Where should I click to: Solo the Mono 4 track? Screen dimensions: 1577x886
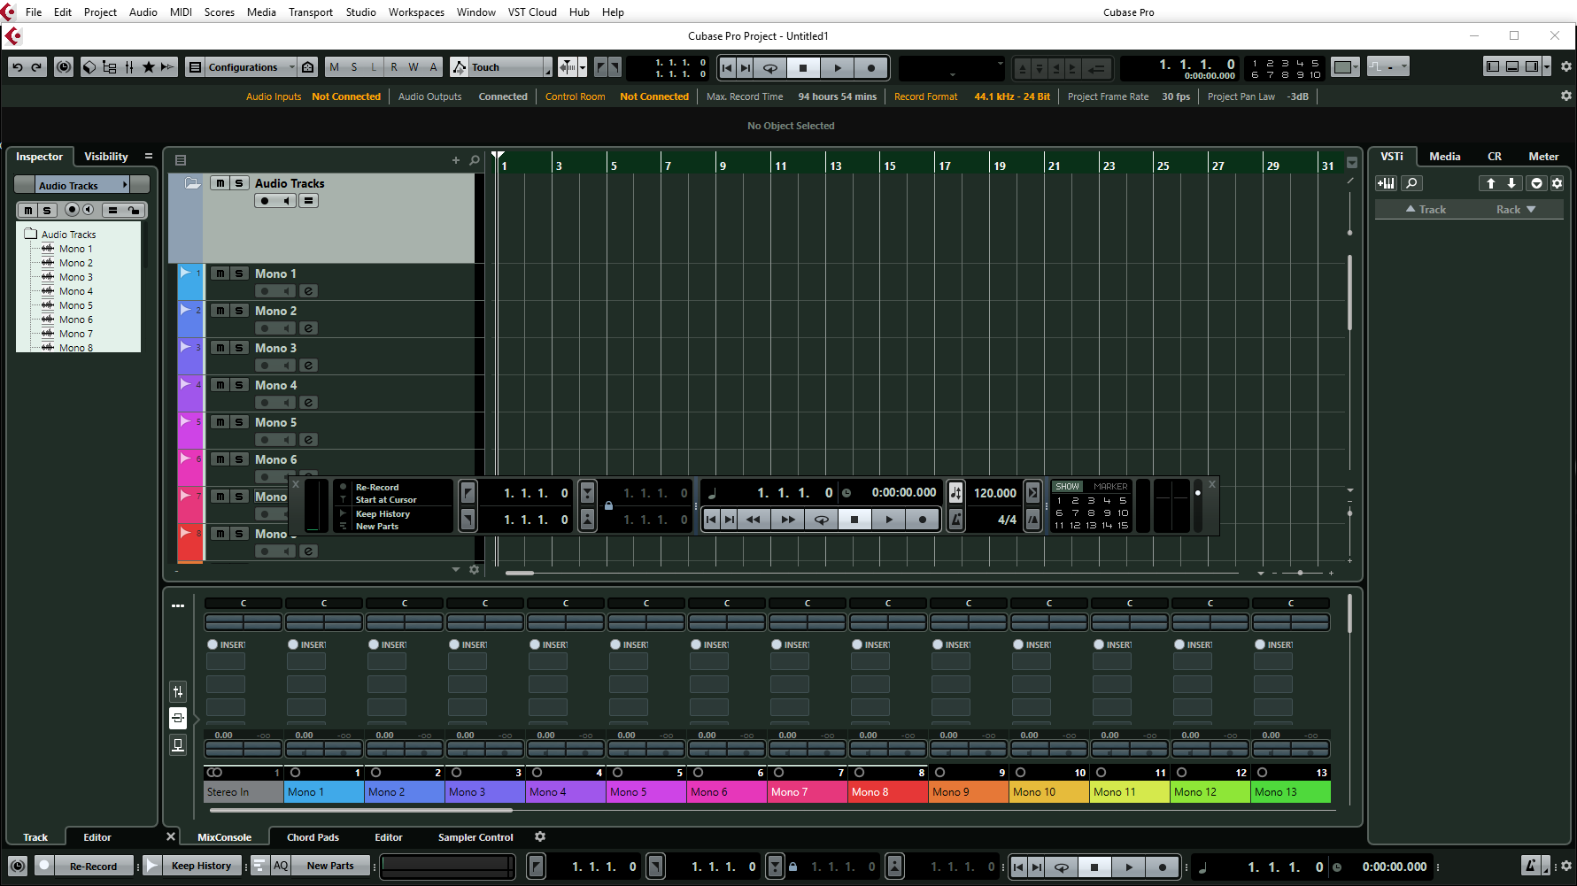239,385
